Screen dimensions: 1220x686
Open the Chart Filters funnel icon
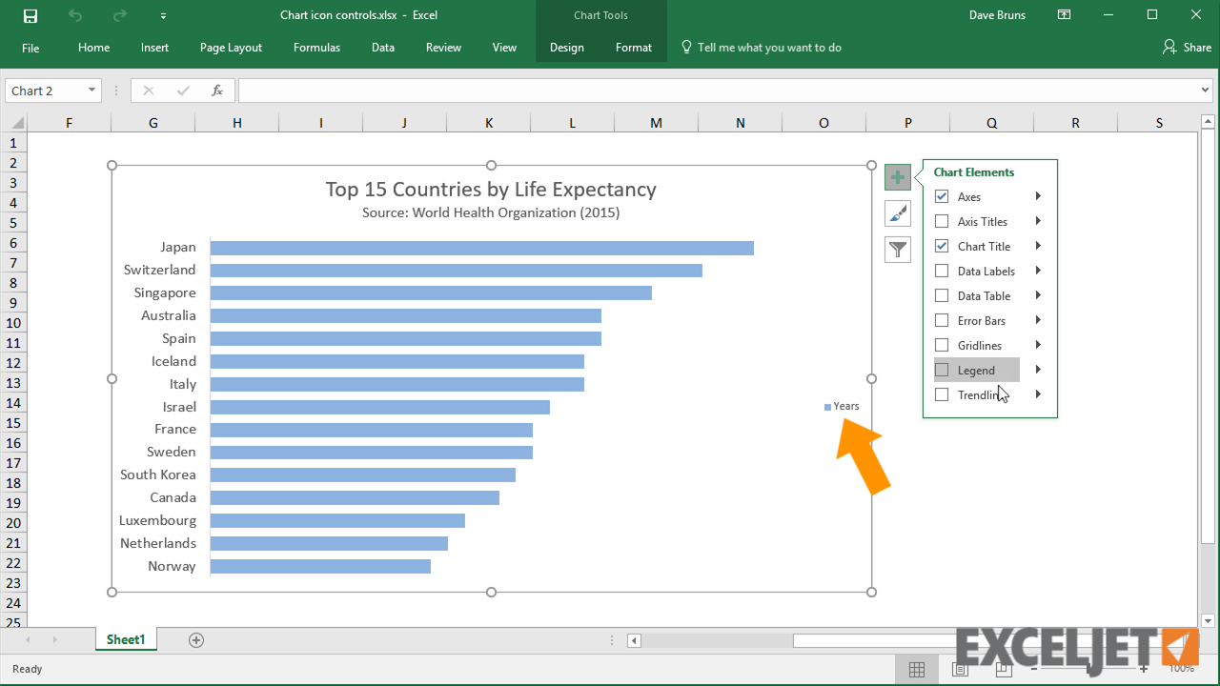tap(897, 249)
